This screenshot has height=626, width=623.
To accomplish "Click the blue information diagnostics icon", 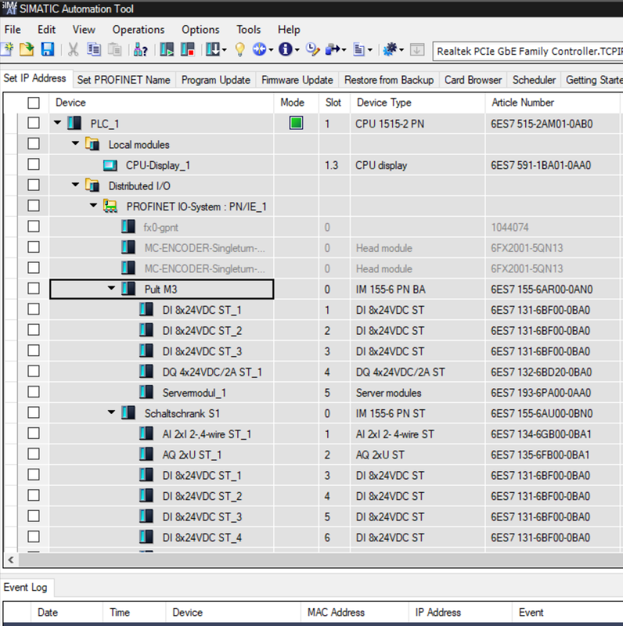I will (285, 49).
